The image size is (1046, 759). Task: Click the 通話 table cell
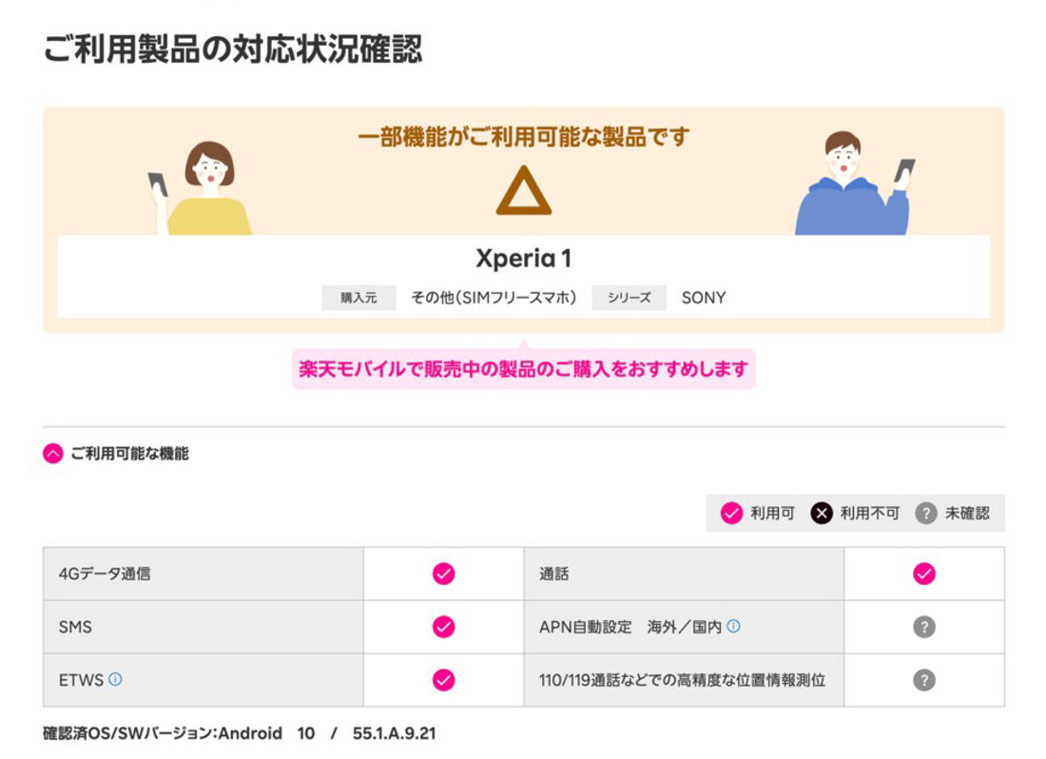[684, 574]
